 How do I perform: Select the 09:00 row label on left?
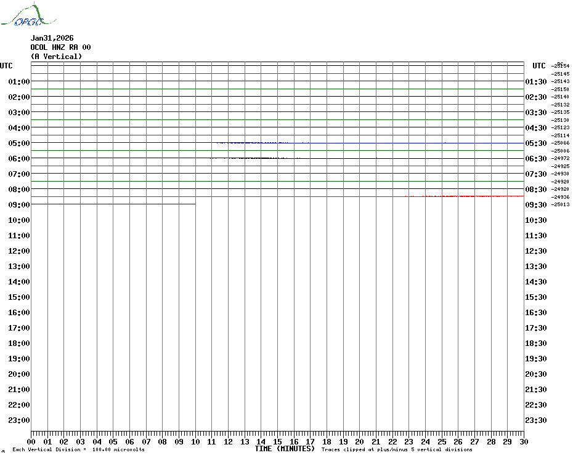[x=19, y=205]
